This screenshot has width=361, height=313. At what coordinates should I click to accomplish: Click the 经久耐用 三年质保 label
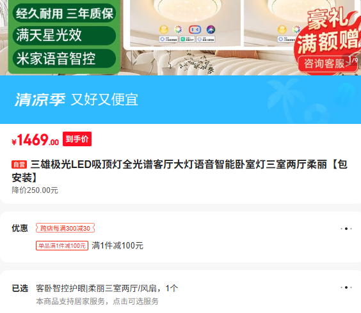point(64,13)
